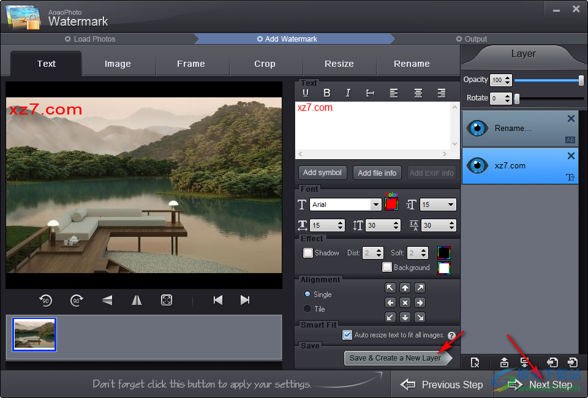Screen dimensions: 588x398
Task: Jump to the Load Photos step
Action: [x=91, y=39]
